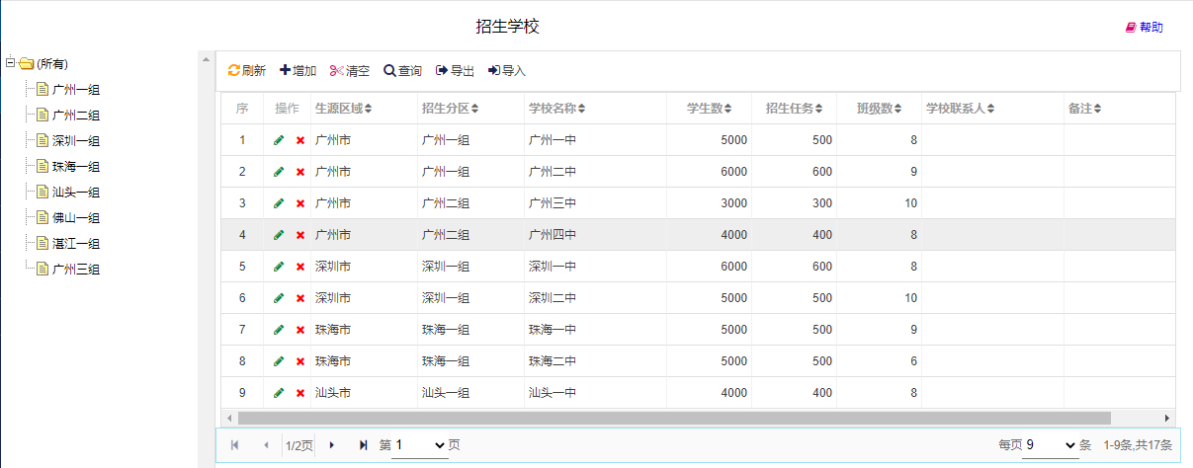Click the 清空 scissors icon

point(337,71)
